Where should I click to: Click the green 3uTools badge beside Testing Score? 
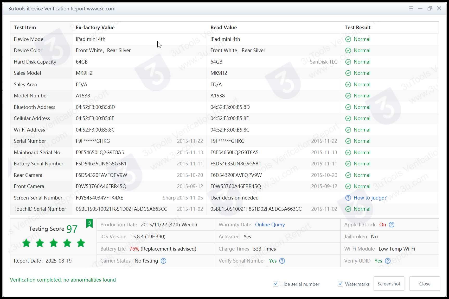[89, 223]
